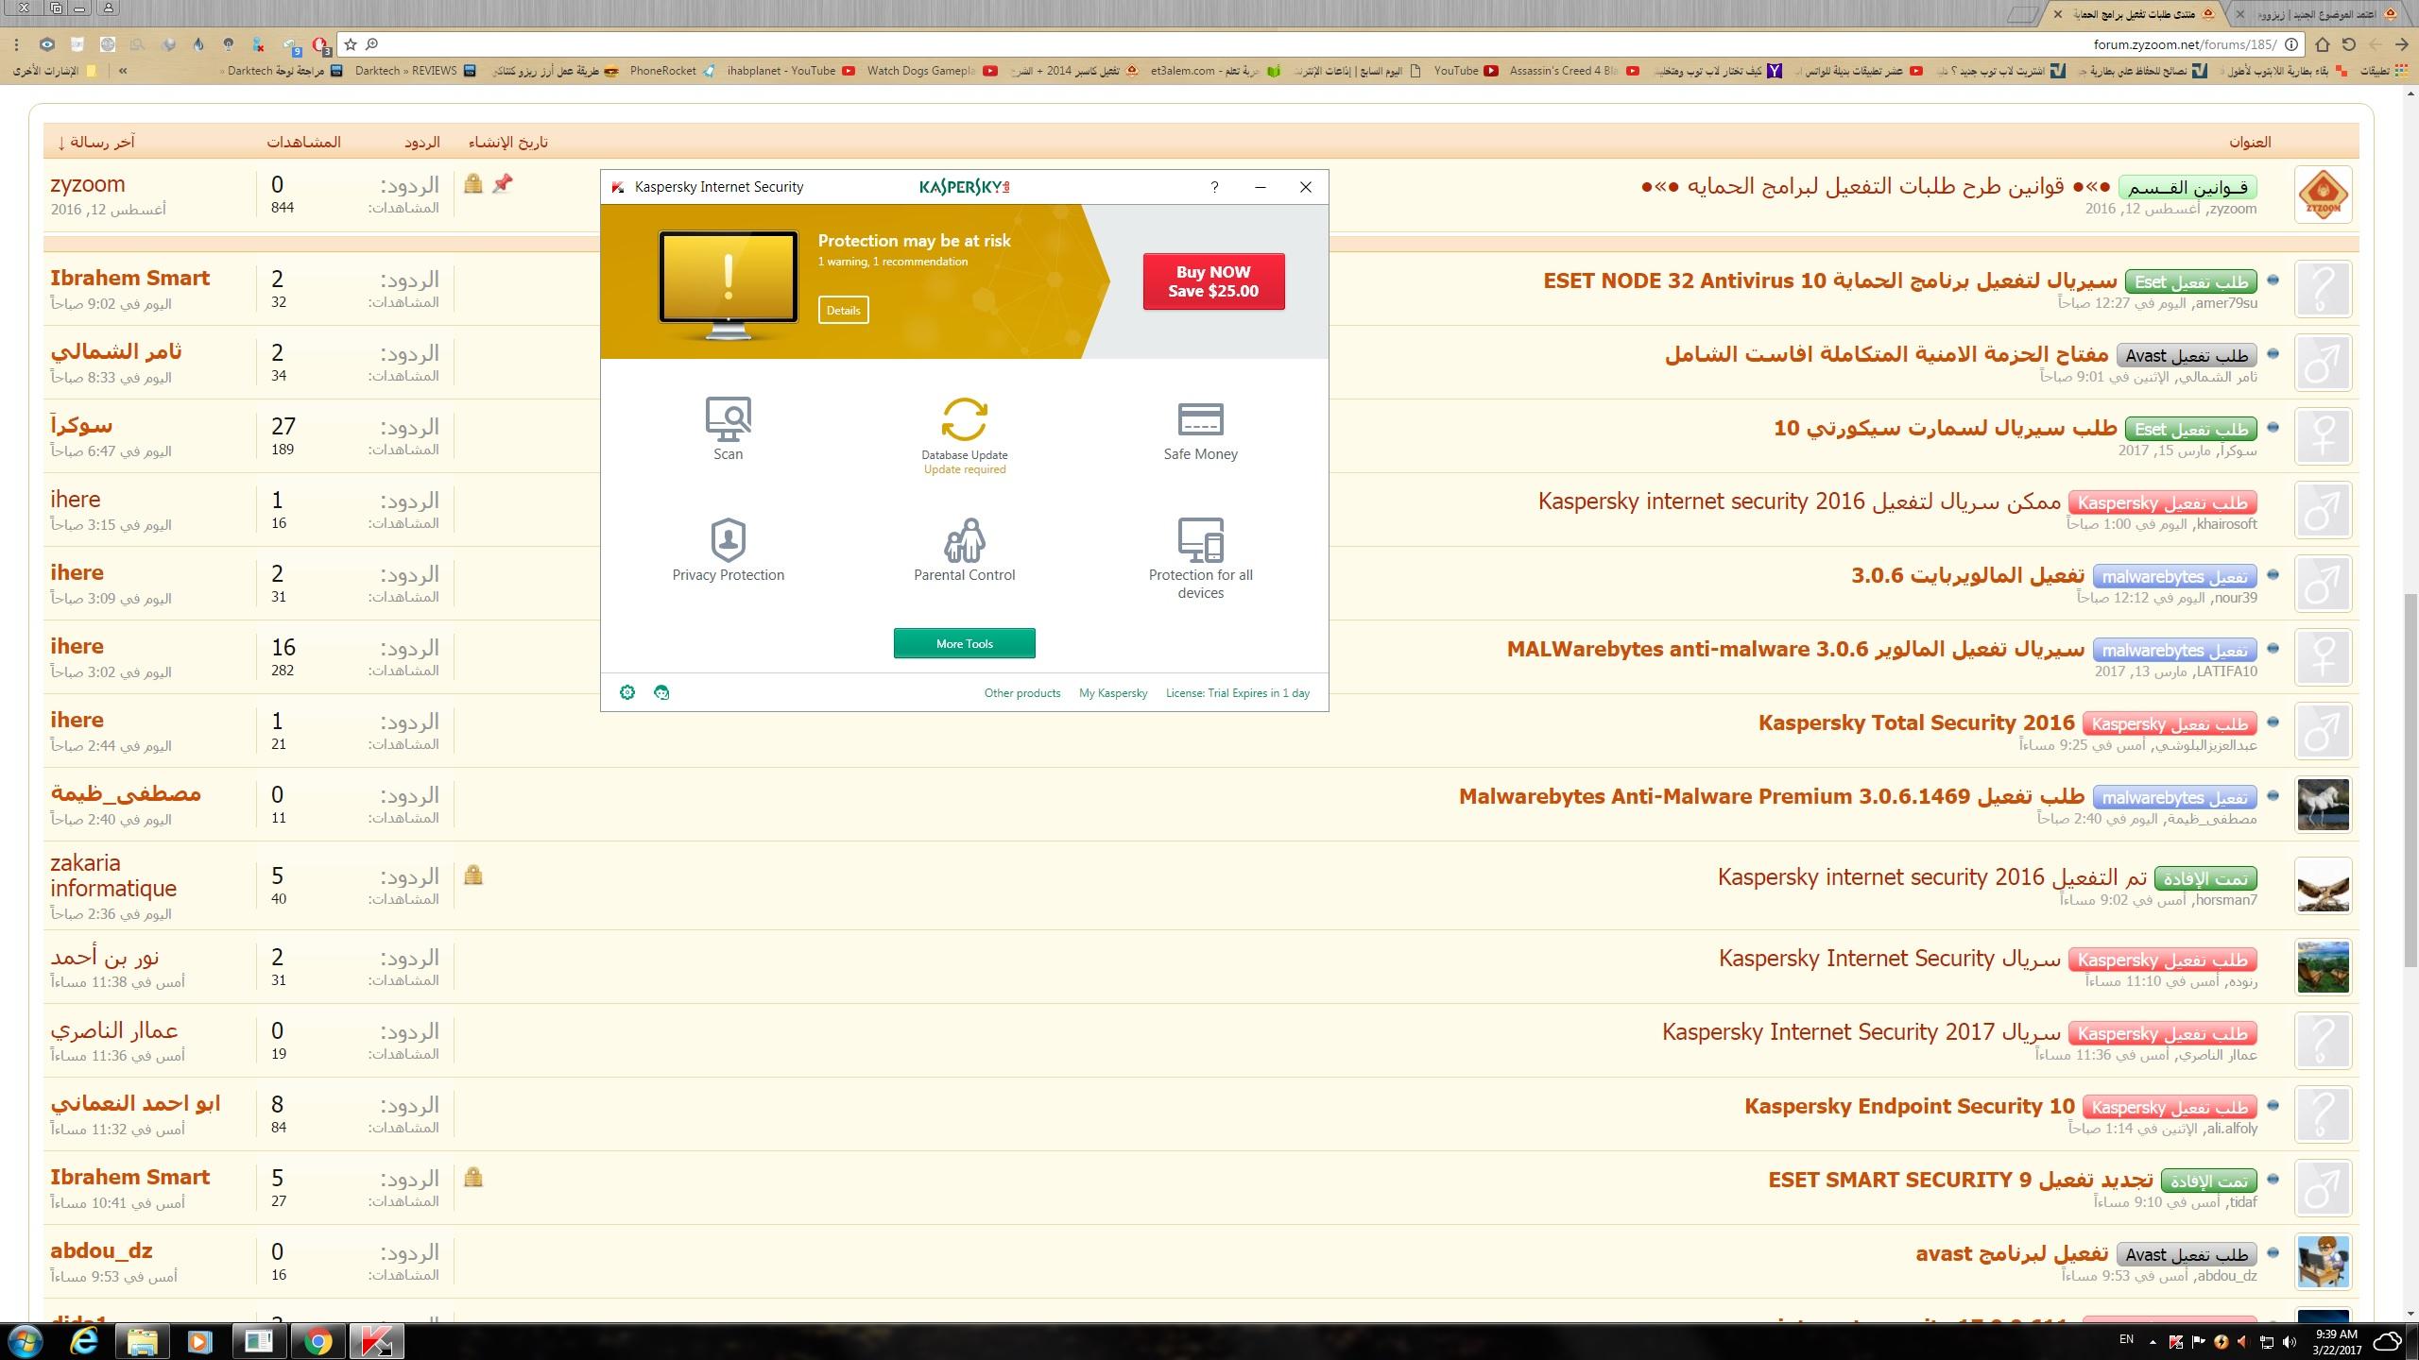This screenshot has width=2419, height=1360.
Task: Switch to the zyzoom new topic browser tab
Action: [2315, 14]
